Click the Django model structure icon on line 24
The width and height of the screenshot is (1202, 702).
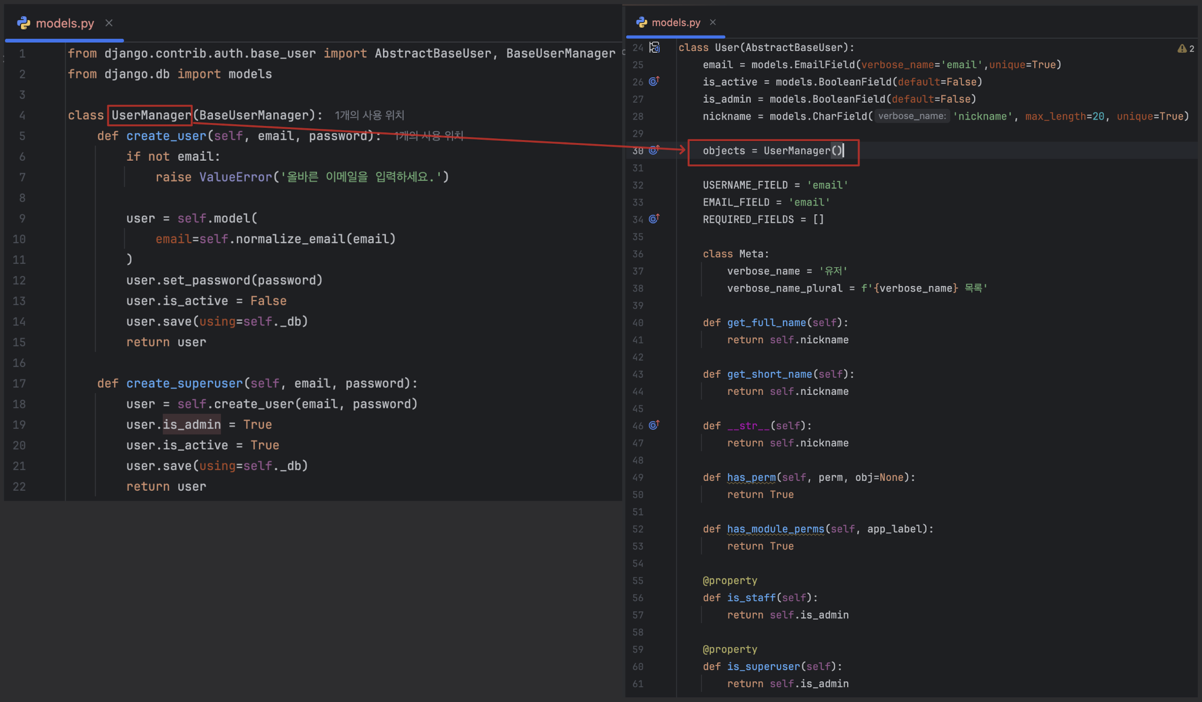[654, 47]
